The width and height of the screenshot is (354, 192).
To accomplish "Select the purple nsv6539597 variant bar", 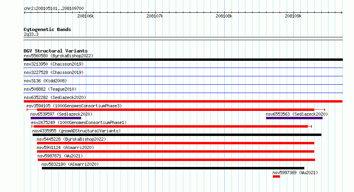I will click(56, 118).
